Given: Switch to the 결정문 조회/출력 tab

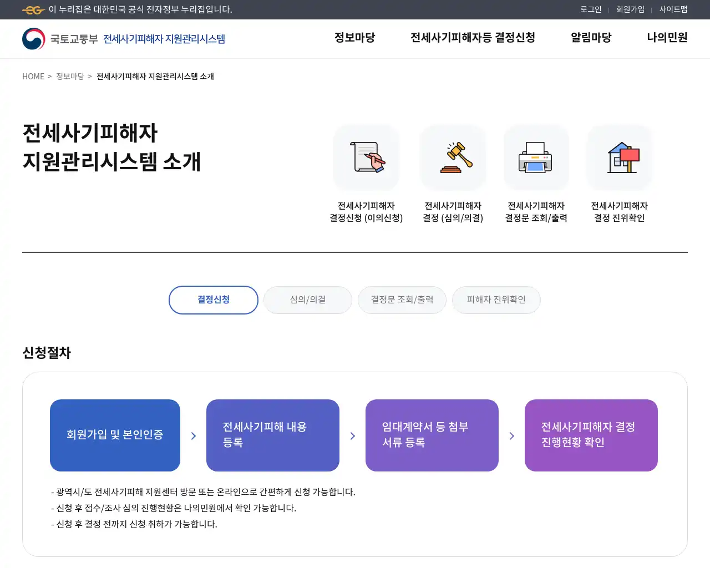Looking at the screenshot, I should point(402,300).
